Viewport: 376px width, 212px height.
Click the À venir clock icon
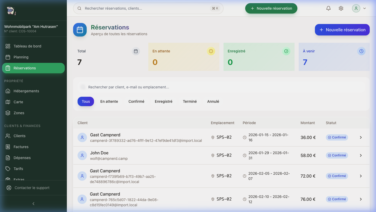pos(361,51)
